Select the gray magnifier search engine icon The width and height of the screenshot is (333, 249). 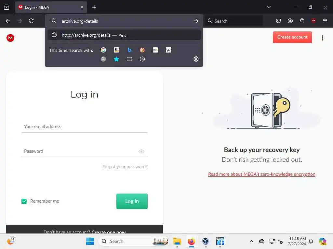click(103, 59)
